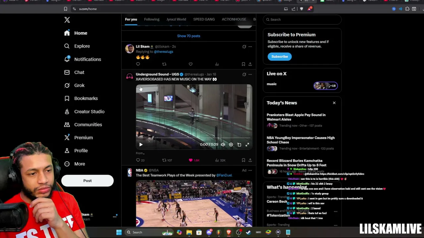The width and height of the screenshot is (424, 238).
Task: Share Lil $kam's fire emoji post
Action: 250,64
